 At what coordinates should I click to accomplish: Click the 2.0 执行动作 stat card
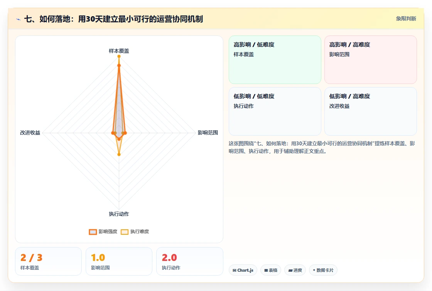pos(189,261)
